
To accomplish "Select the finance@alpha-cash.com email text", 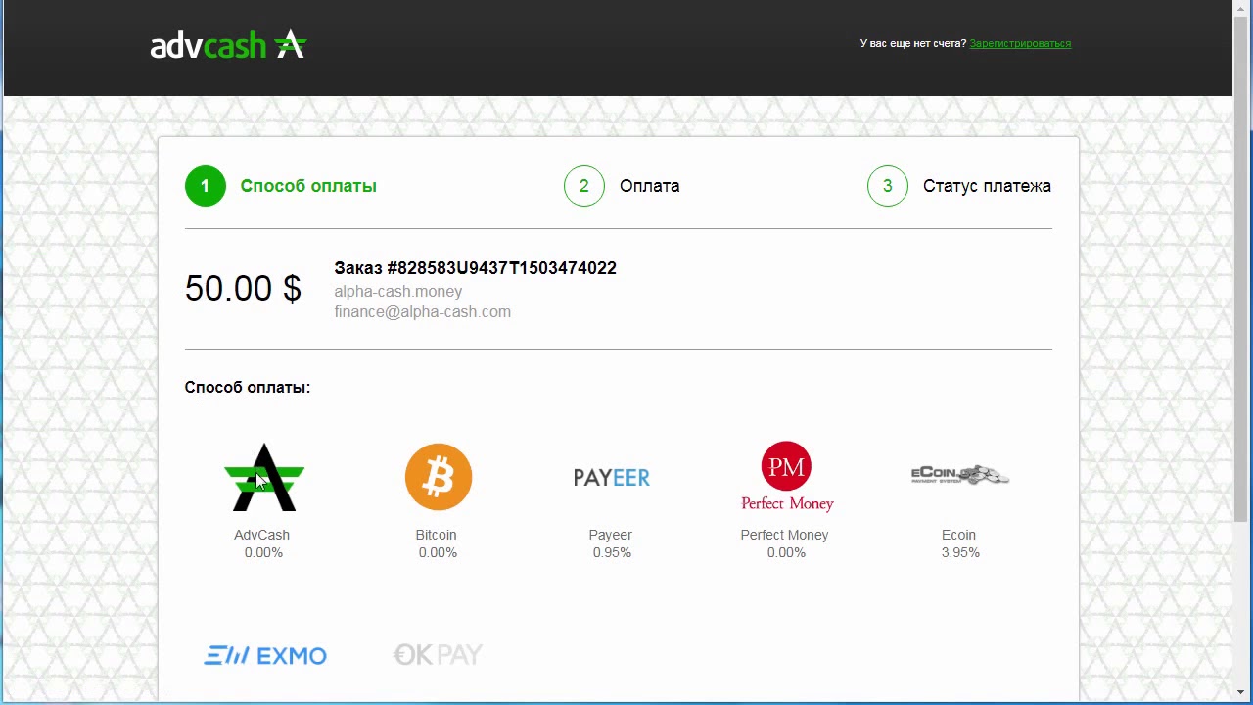I will (x=422, y=311).
